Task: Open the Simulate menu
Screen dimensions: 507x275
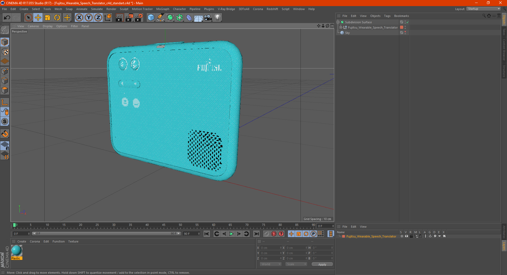Action: coord(97,9)
